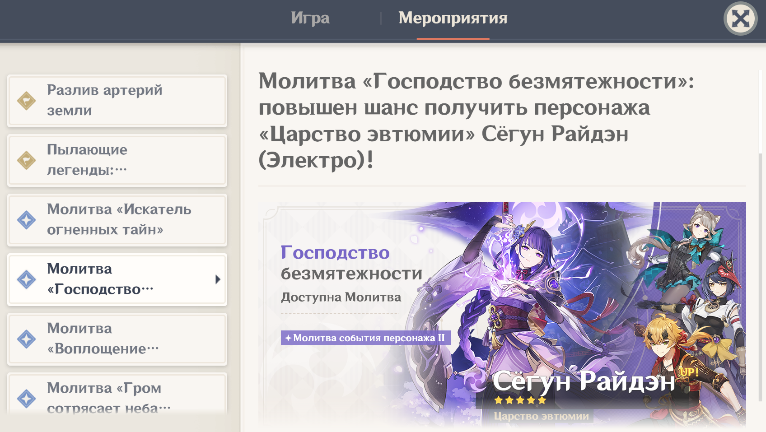Image resolution: width=766 pixels, height=432 pixels.
Task: Click the announcement title Молитва «Господство безмятежности»
Action: click(x=476, y=121)
